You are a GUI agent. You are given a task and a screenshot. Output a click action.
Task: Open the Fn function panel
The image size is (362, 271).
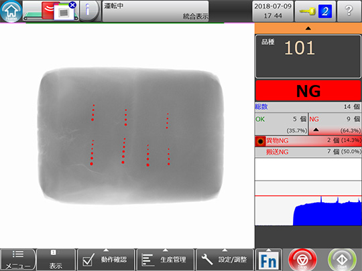(x=269, y=260)
